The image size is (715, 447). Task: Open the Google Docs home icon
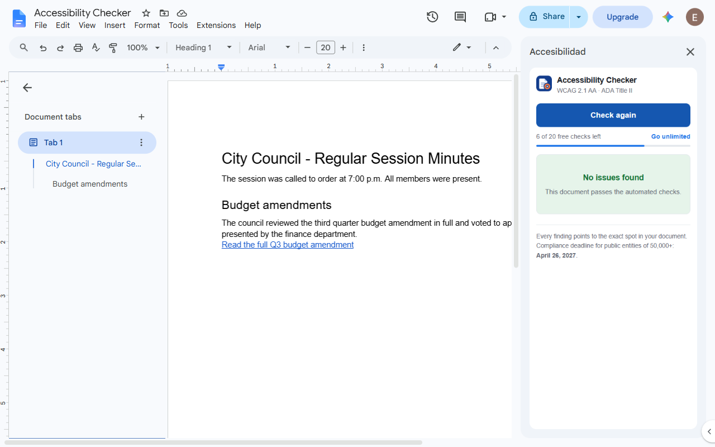pyautogui.click(x=19, y=18)
